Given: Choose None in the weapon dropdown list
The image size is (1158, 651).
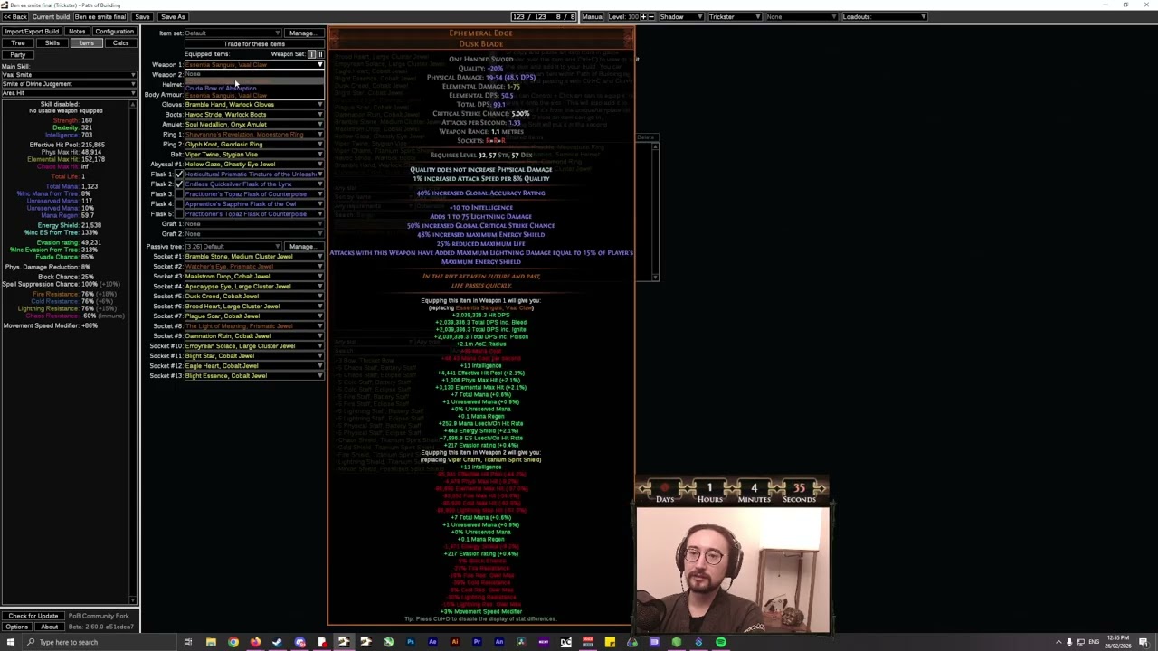Looking at the screenshot, I should pyautogui.click(x=254, y=74).
